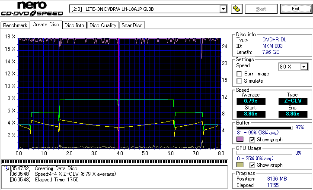This screenshot has height=190, width=313.
Task: Click the options icon beside drive selector
Action: [x=236, y=9]
